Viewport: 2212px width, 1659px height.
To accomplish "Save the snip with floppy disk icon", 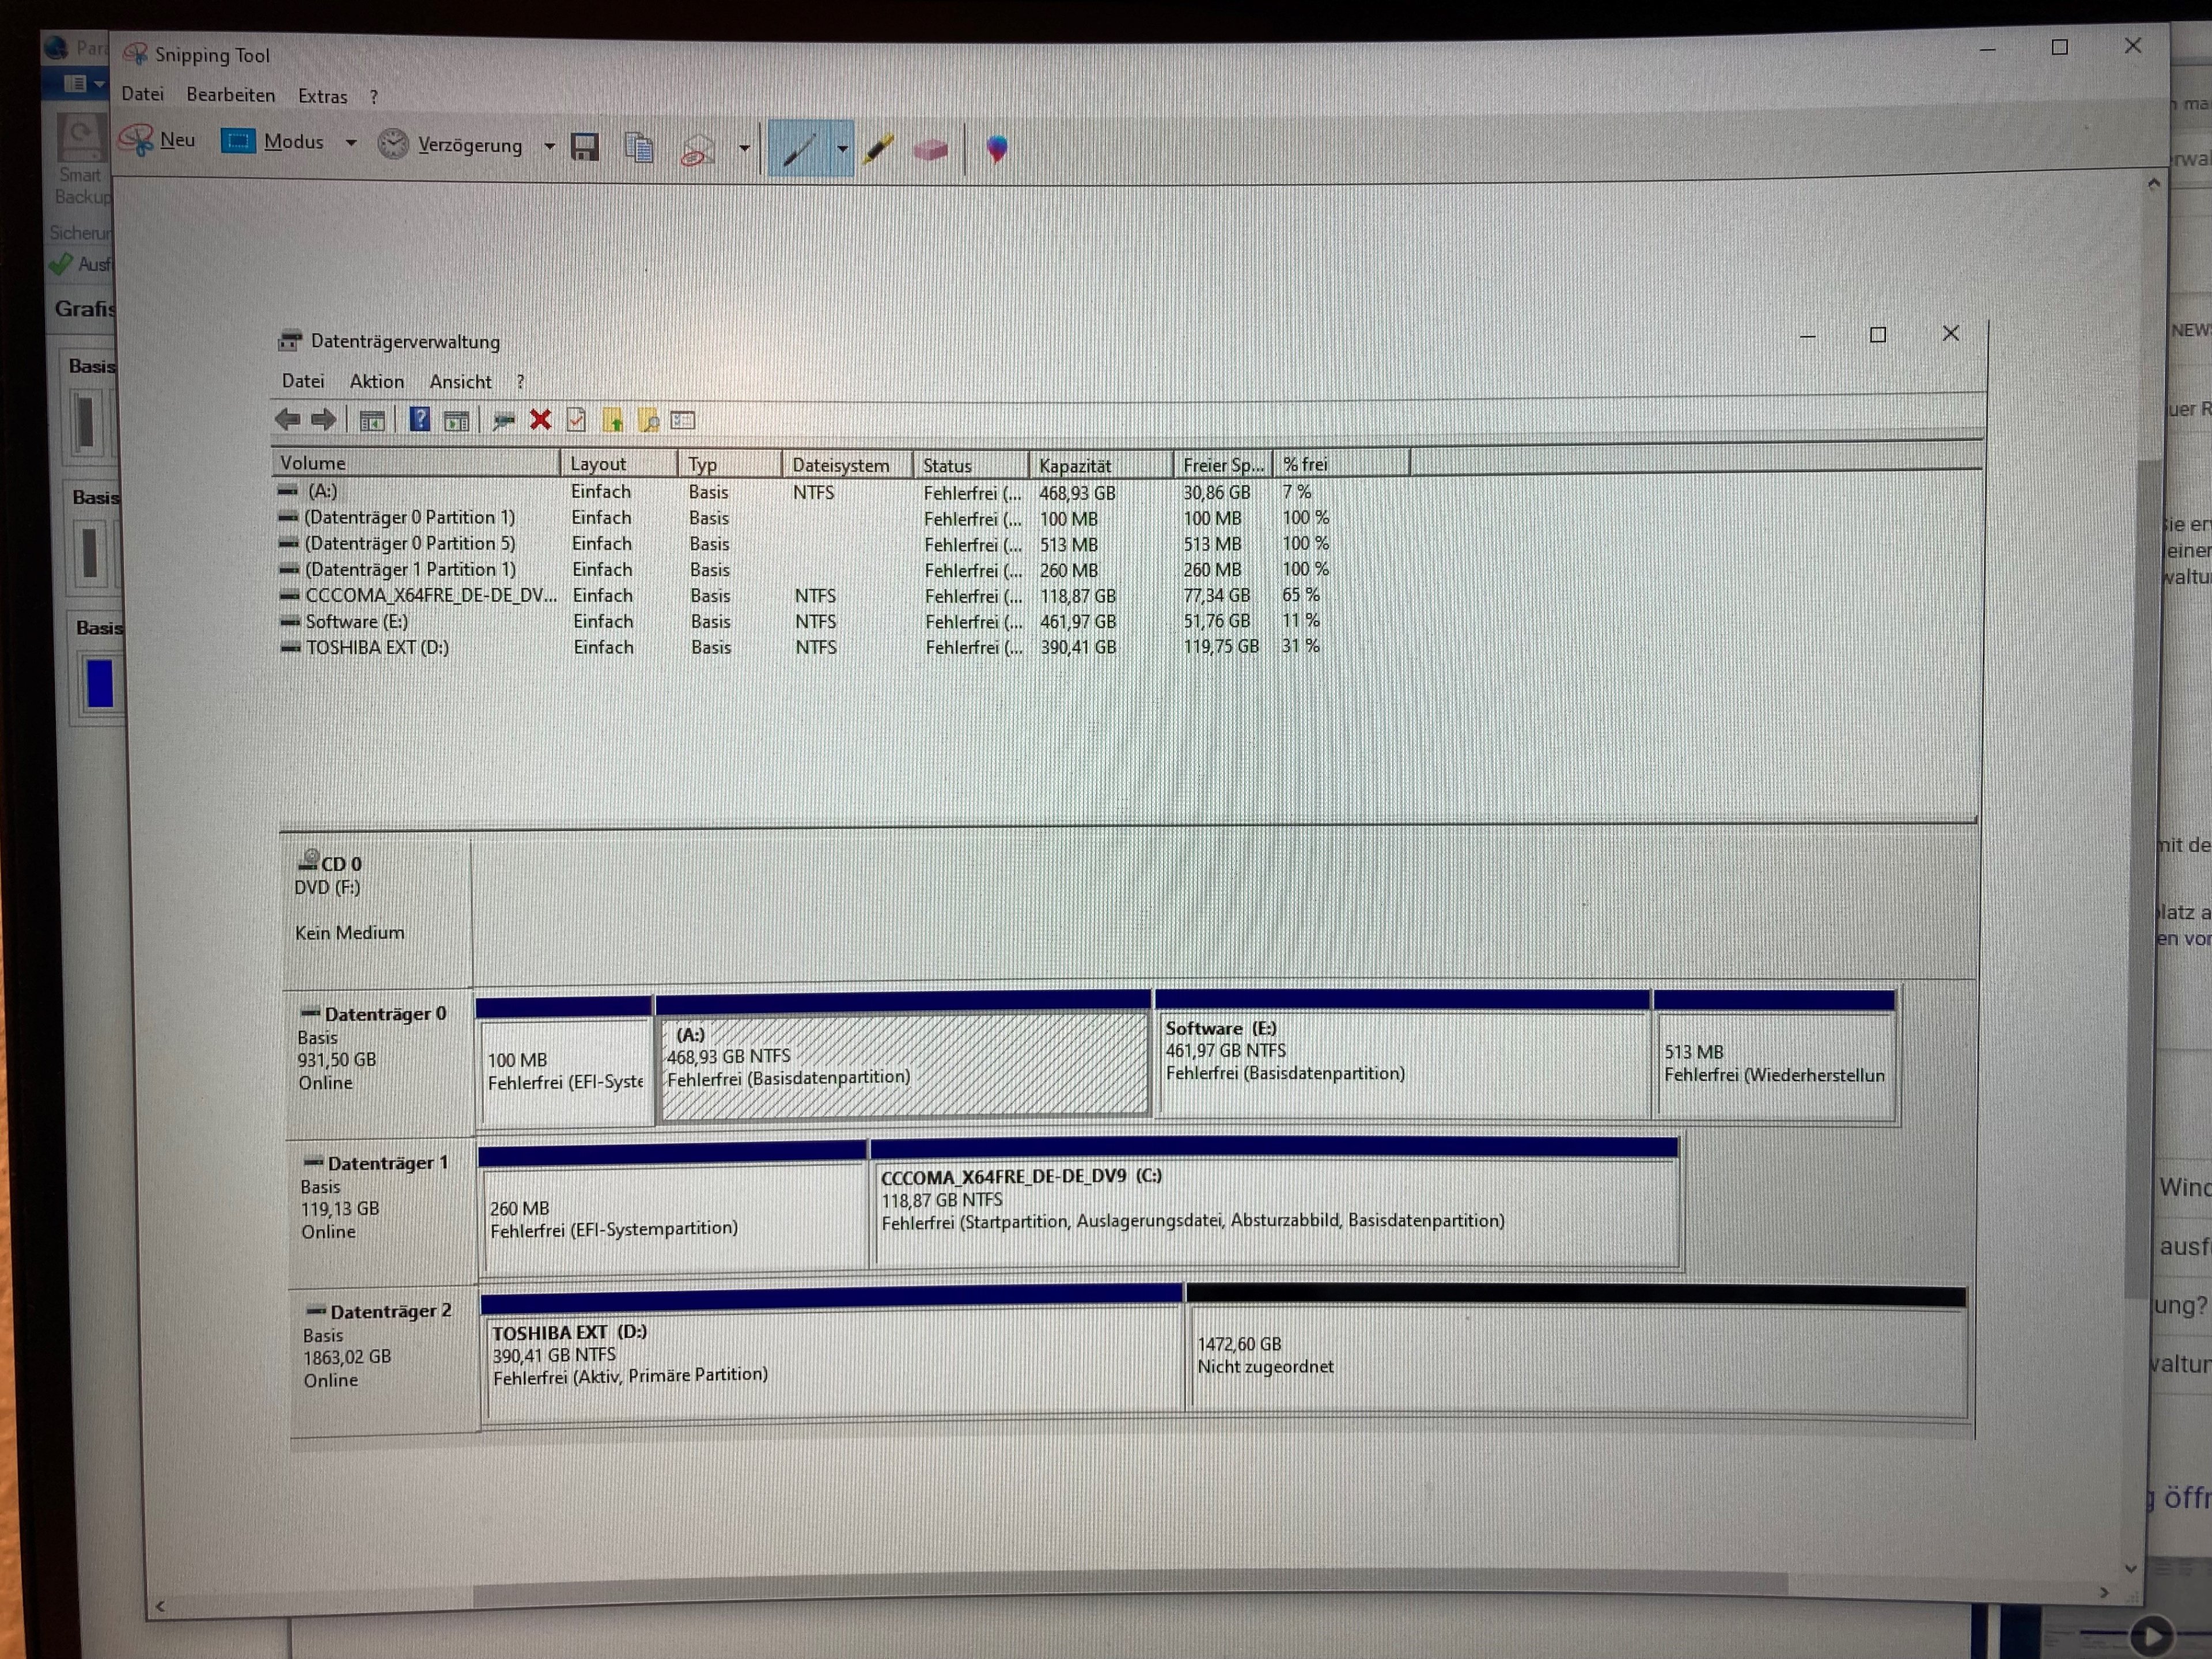I will [x=585, y=147].
